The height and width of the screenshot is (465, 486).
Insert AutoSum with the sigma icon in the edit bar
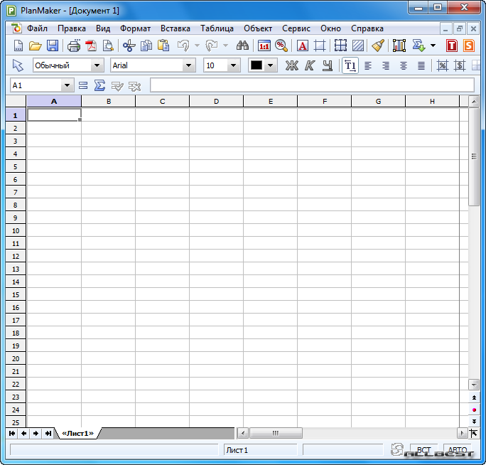pyautogui.click(x=99, y=85)
